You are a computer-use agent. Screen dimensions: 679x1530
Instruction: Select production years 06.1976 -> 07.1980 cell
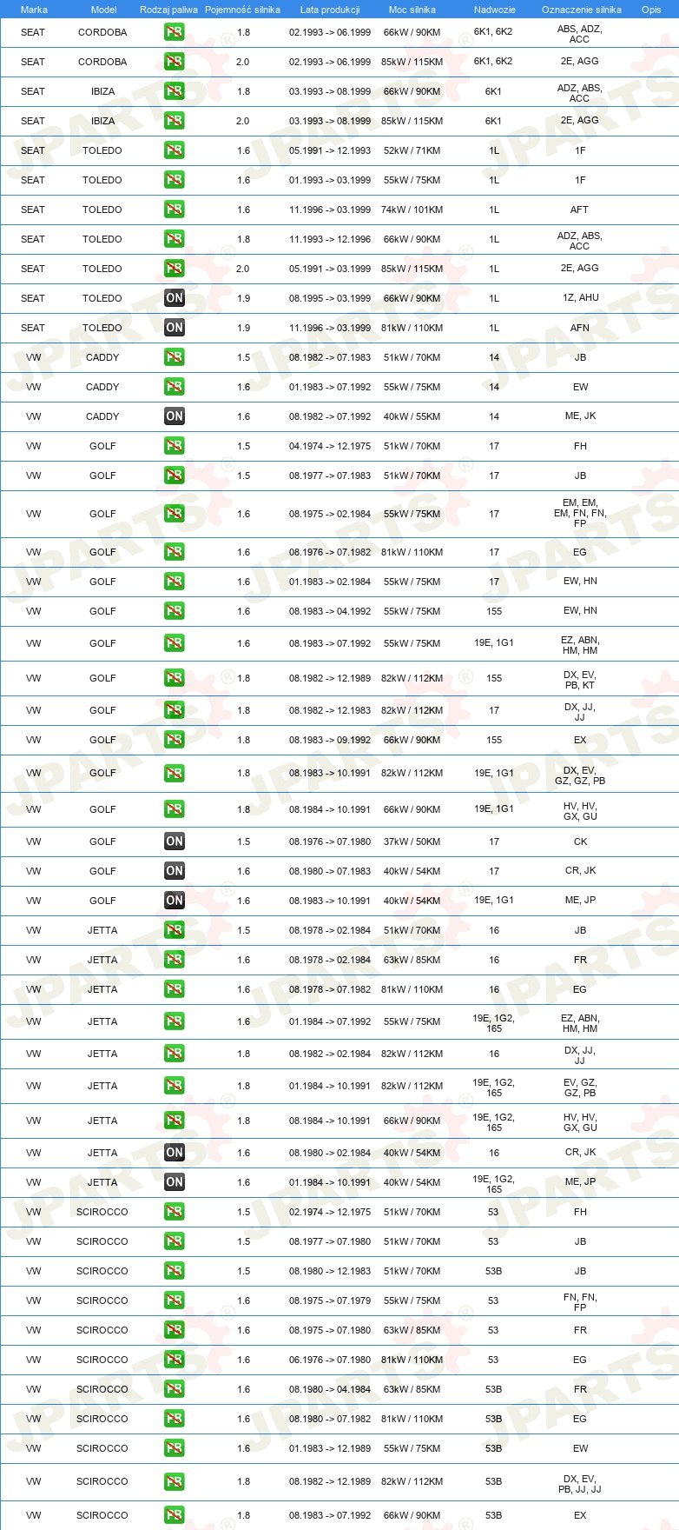(330, 1360)
